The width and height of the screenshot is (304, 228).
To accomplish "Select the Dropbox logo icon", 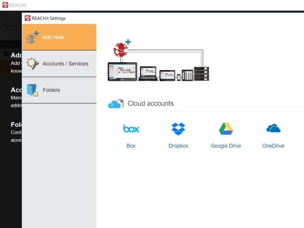I will pos(178,129).
